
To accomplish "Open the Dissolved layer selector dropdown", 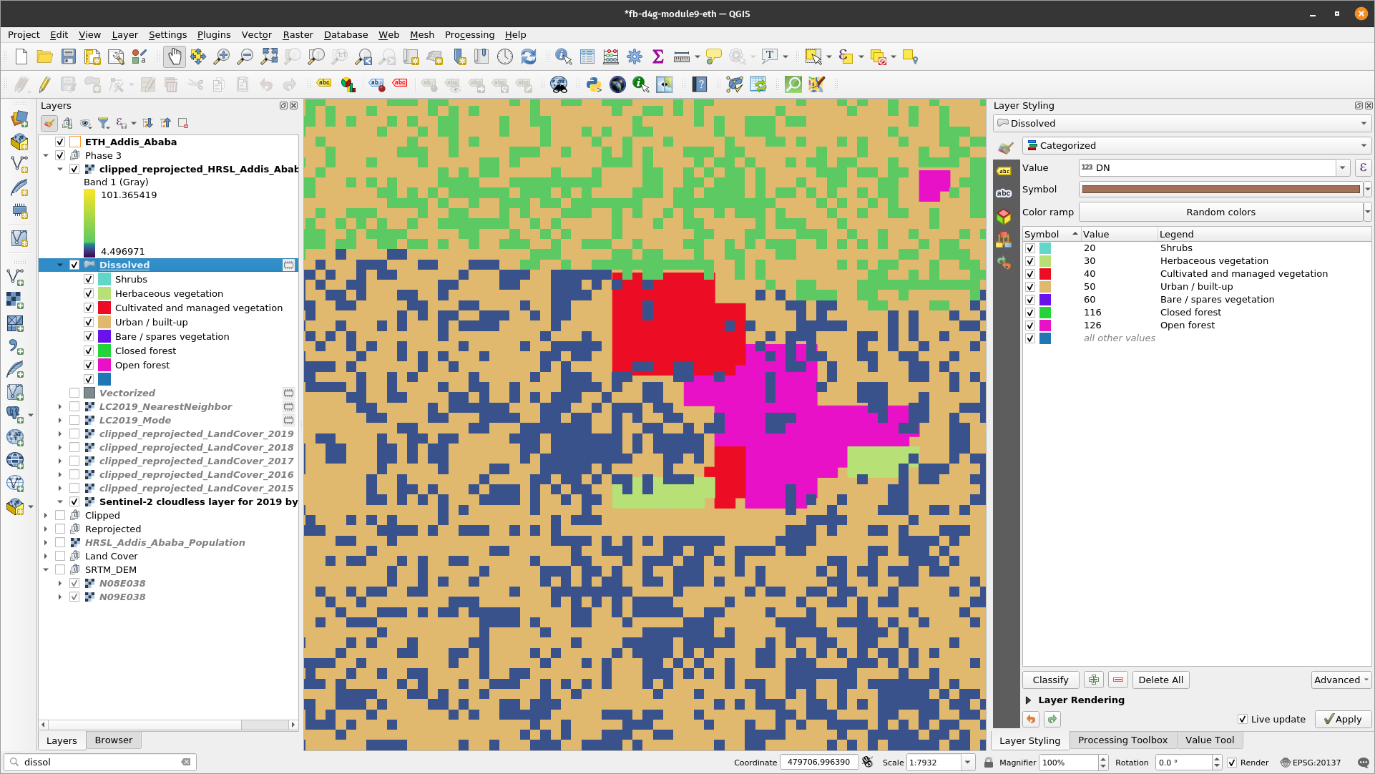I will (1183, 123).
